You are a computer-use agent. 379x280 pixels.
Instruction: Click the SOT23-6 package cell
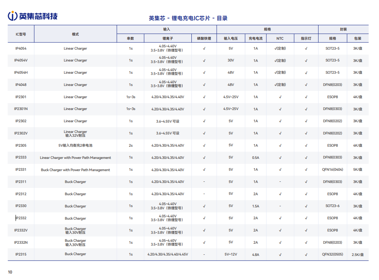coord(333,206)
